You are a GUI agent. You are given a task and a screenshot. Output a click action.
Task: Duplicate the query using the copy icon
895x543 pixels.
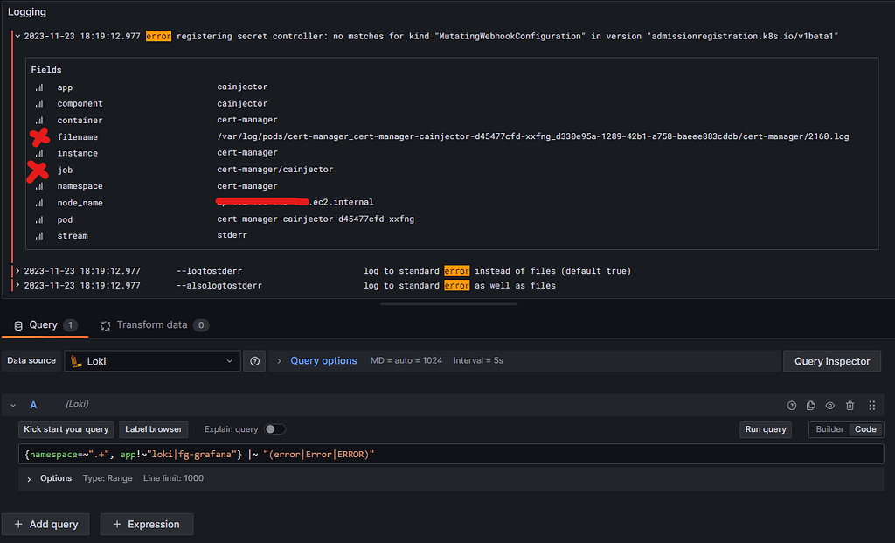(x=810, y=405)
